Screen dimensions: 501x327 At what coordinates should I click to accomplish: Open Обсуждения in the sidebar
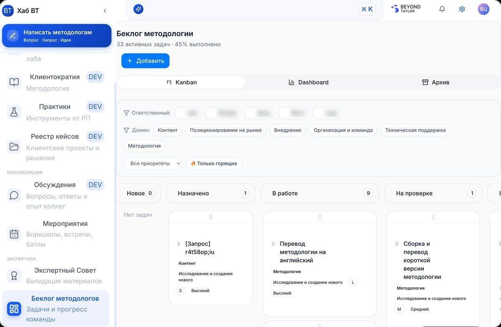point(56,195)
